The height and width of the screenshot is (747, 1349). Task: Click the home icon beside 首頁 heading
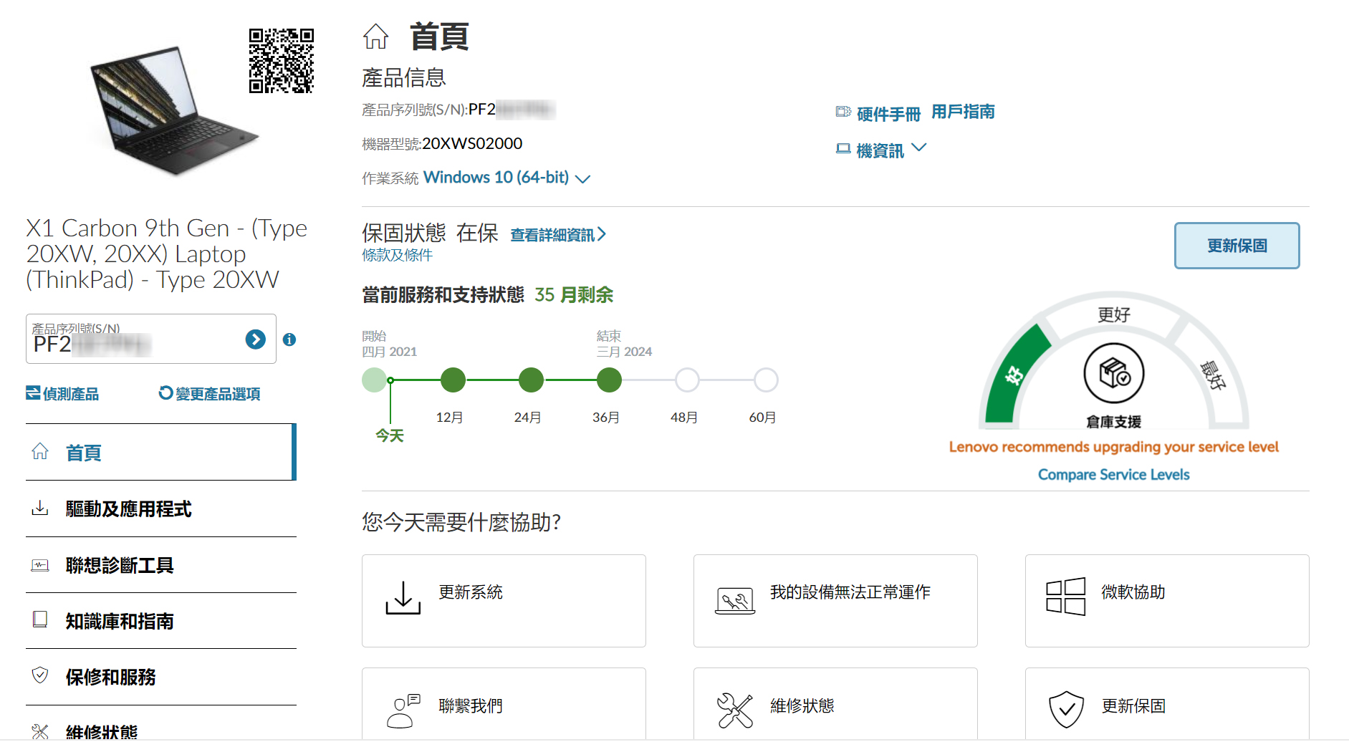(375, 37)
